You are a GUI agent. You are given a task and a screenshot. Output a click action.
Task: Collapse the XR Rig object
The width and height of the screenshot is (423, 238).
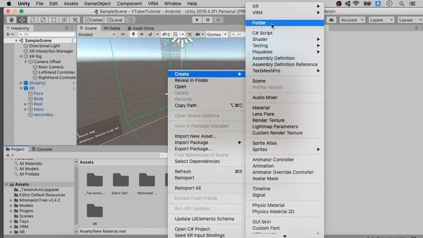(x=21, y=56)
